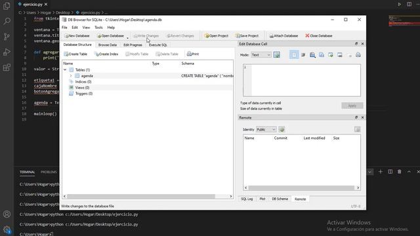Open the Tools menu
Screen dimensions: 420x236
(98, 28)
